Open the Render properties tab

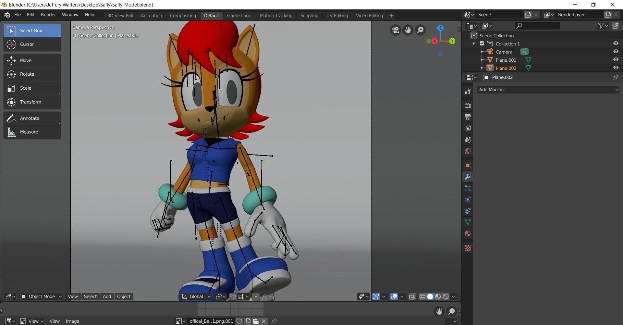pos(468,105)
